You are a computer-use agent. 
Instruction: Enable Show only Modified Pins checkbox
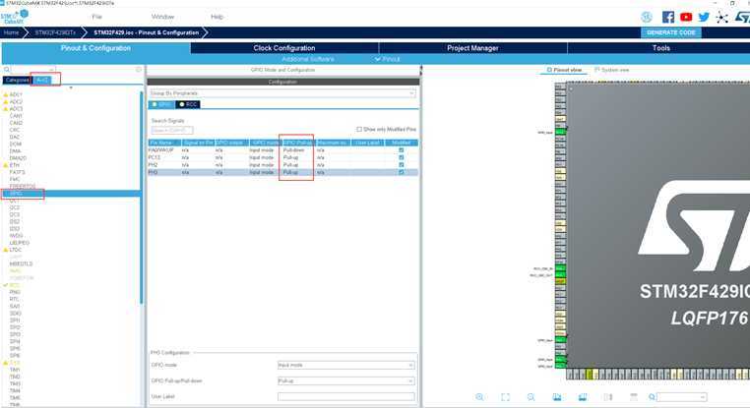(359, 129)
